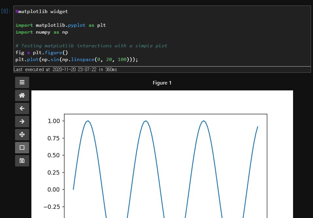Image resolution: width=313 pixels, height=218 pixels.
Task: Click the import matplotlib.pyplot line
Action: [x=61, y=25]
